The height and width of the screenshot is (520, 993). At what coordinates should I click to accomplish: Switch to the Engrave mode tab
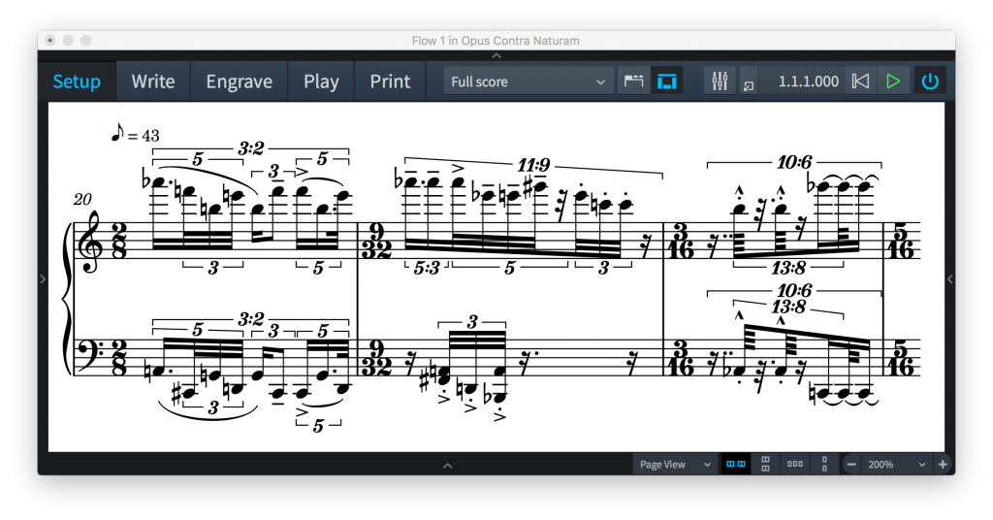click(x=239, y=81)
